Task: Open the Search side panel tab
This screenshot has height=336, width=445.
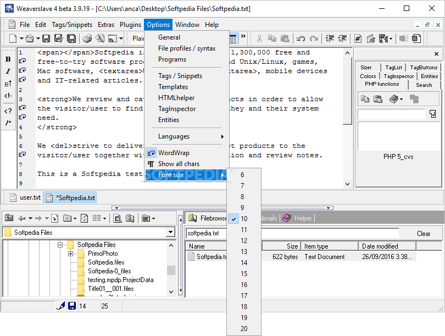Action: pos(424,85)
